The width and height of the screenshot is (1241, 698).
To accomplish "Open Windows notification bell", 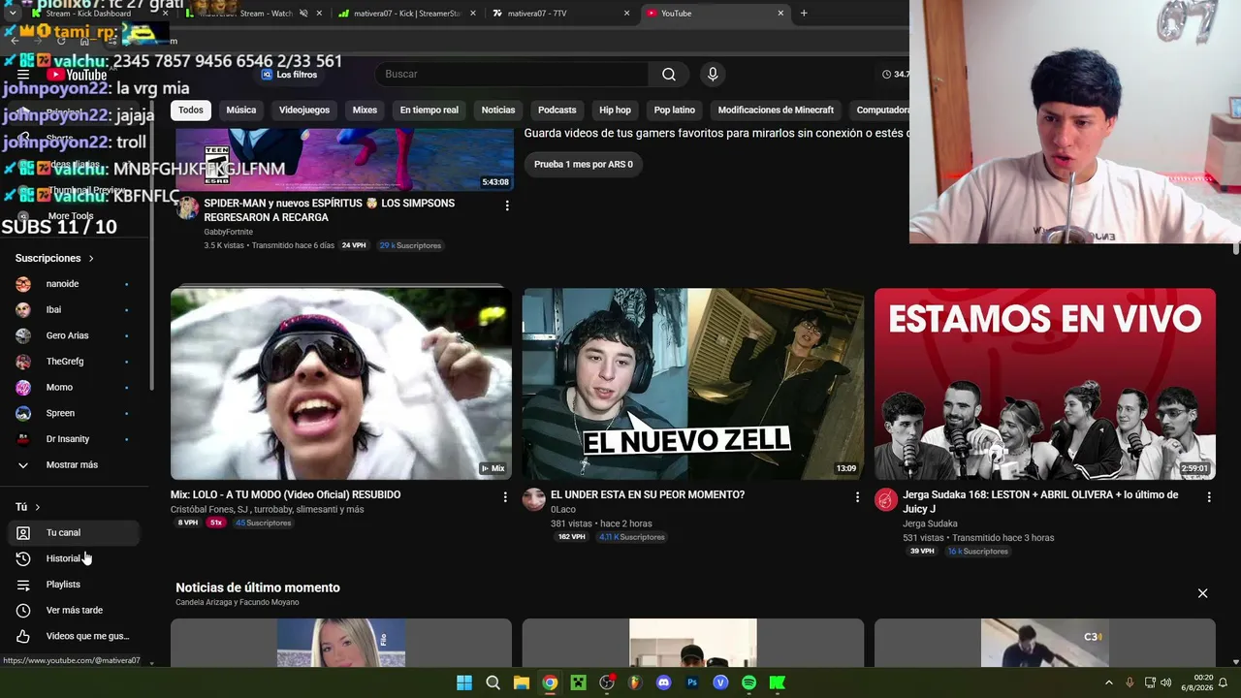I will (x=1223, y=682).
